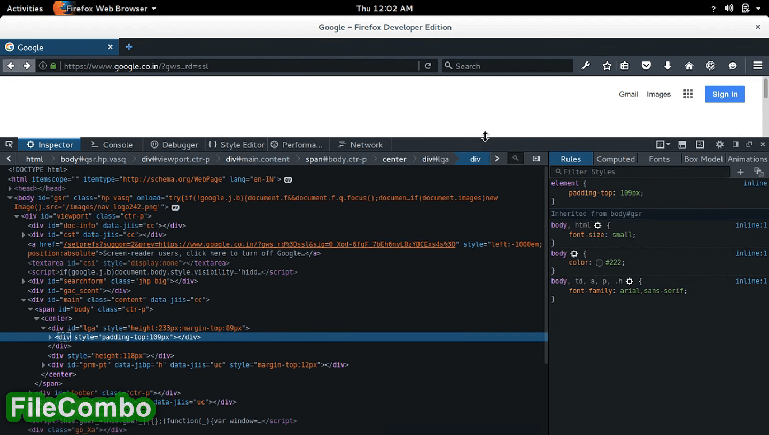Collapse the span#body node
The width and height of the screenshot is (769, 435).
30,309
